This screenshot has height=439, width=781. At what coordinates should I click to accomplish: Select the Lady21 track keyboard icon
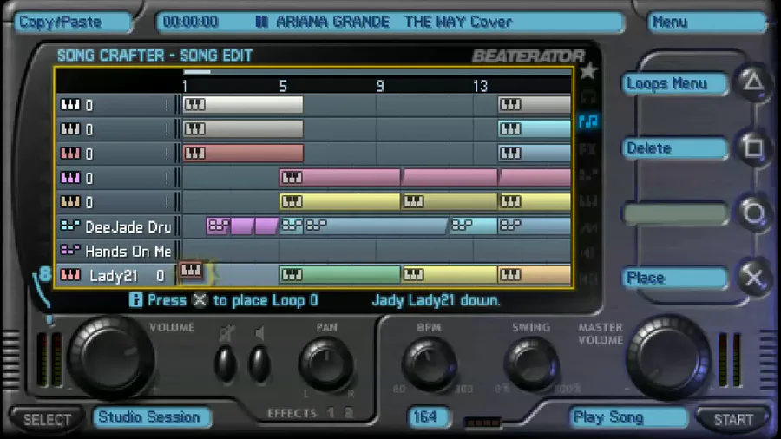coord(69,275)
